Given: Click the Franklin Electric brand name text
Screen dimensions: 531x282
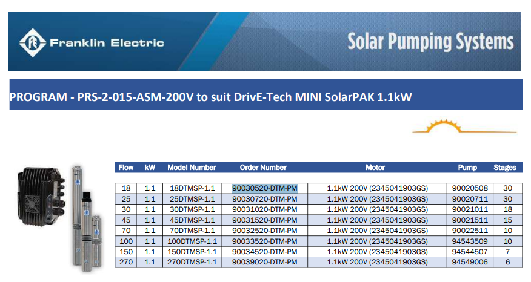Looking at the screenshot, I should pyautogui.click(x=107, y=43).
